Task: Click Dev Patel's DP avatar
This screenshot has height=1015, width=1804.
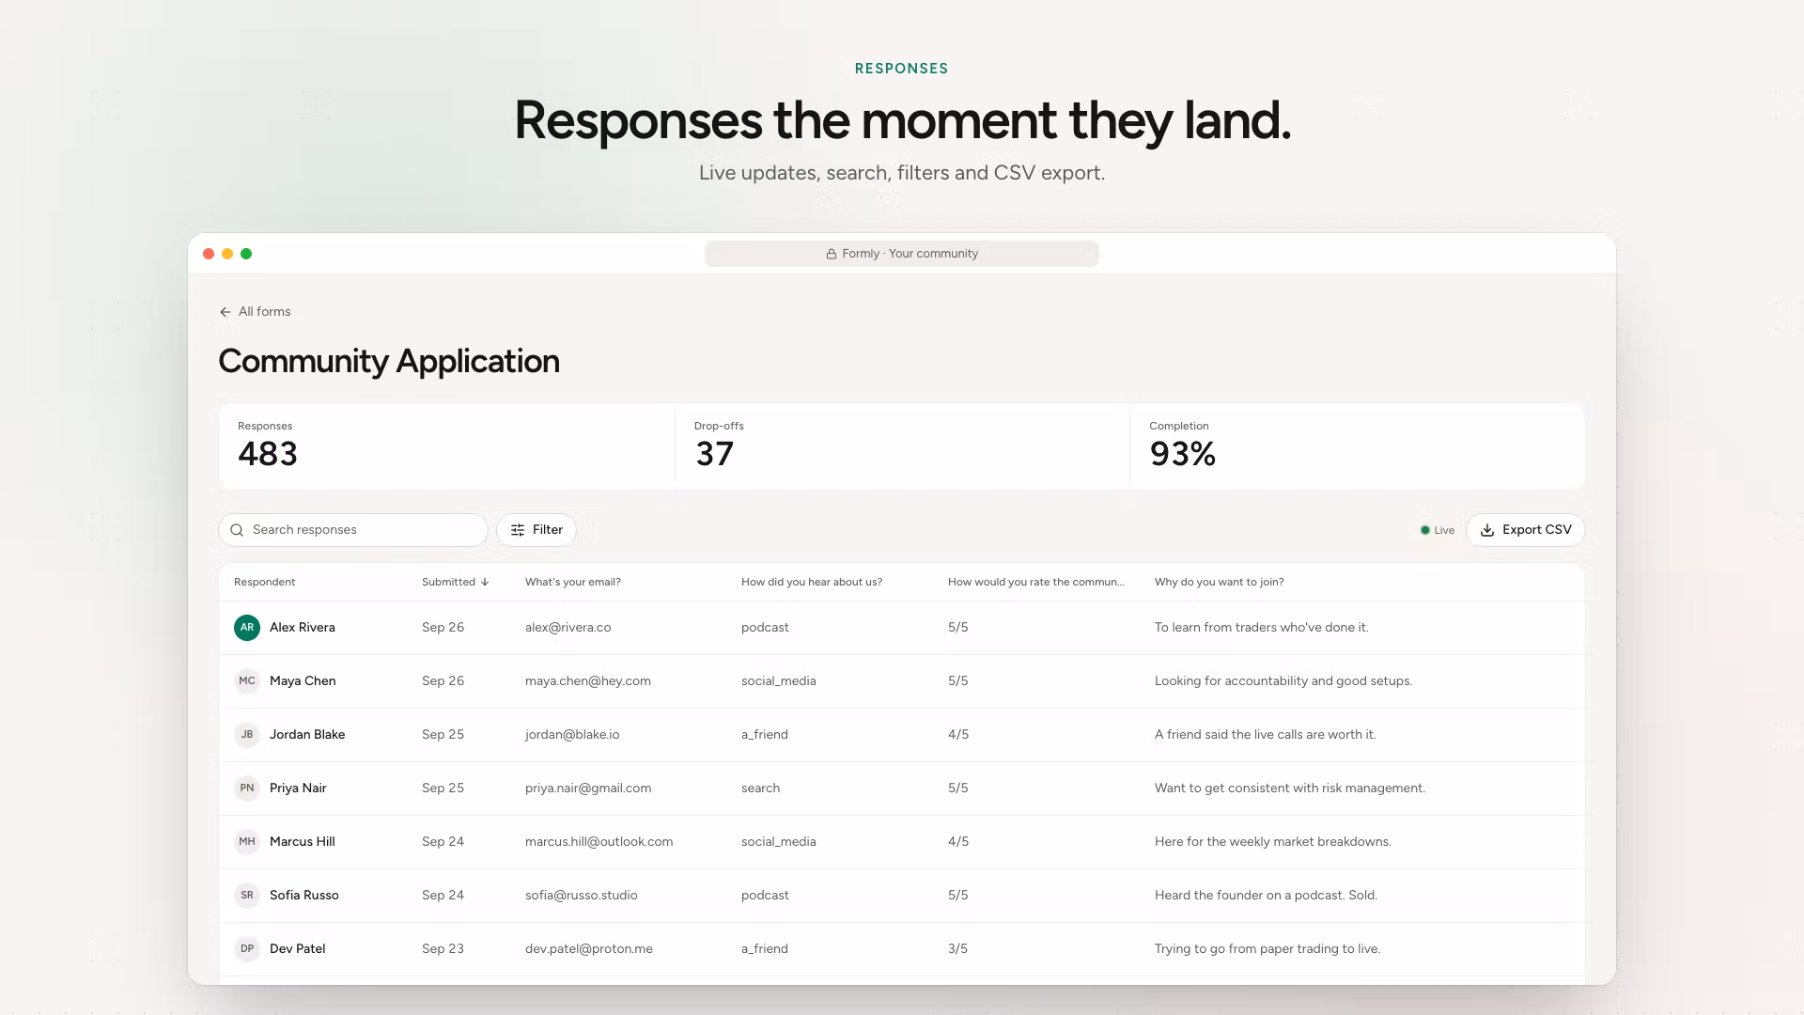Action: (247, 949)
